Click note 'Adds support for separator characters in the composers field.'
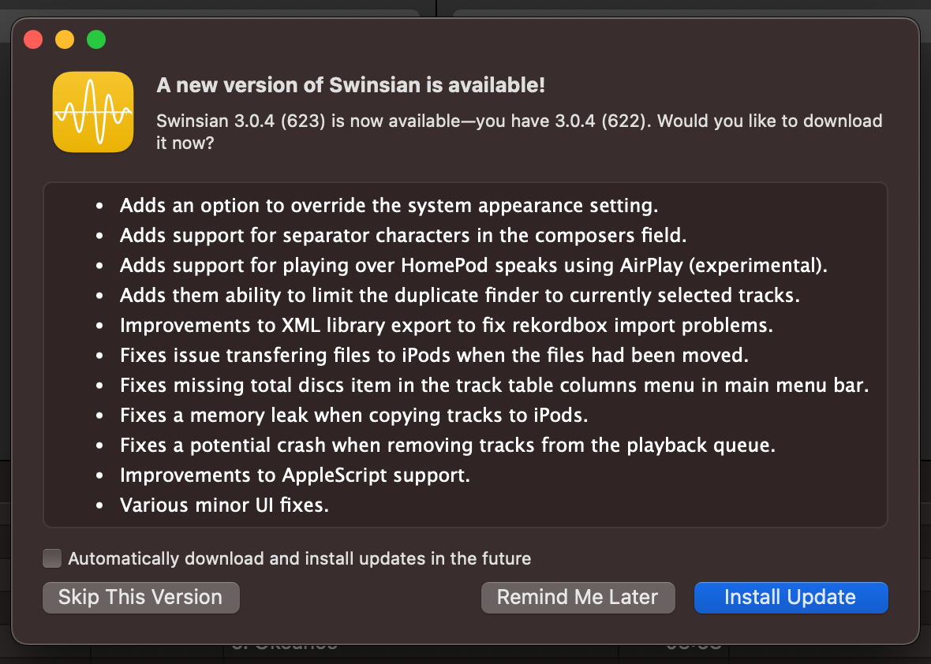Image resolution: width=931 pixels, height=664 pixels. tap(403, 236)
